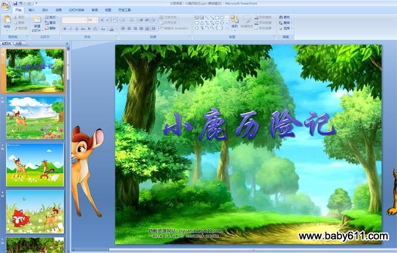Open Clipboard pane launcher

pos(27,36)
